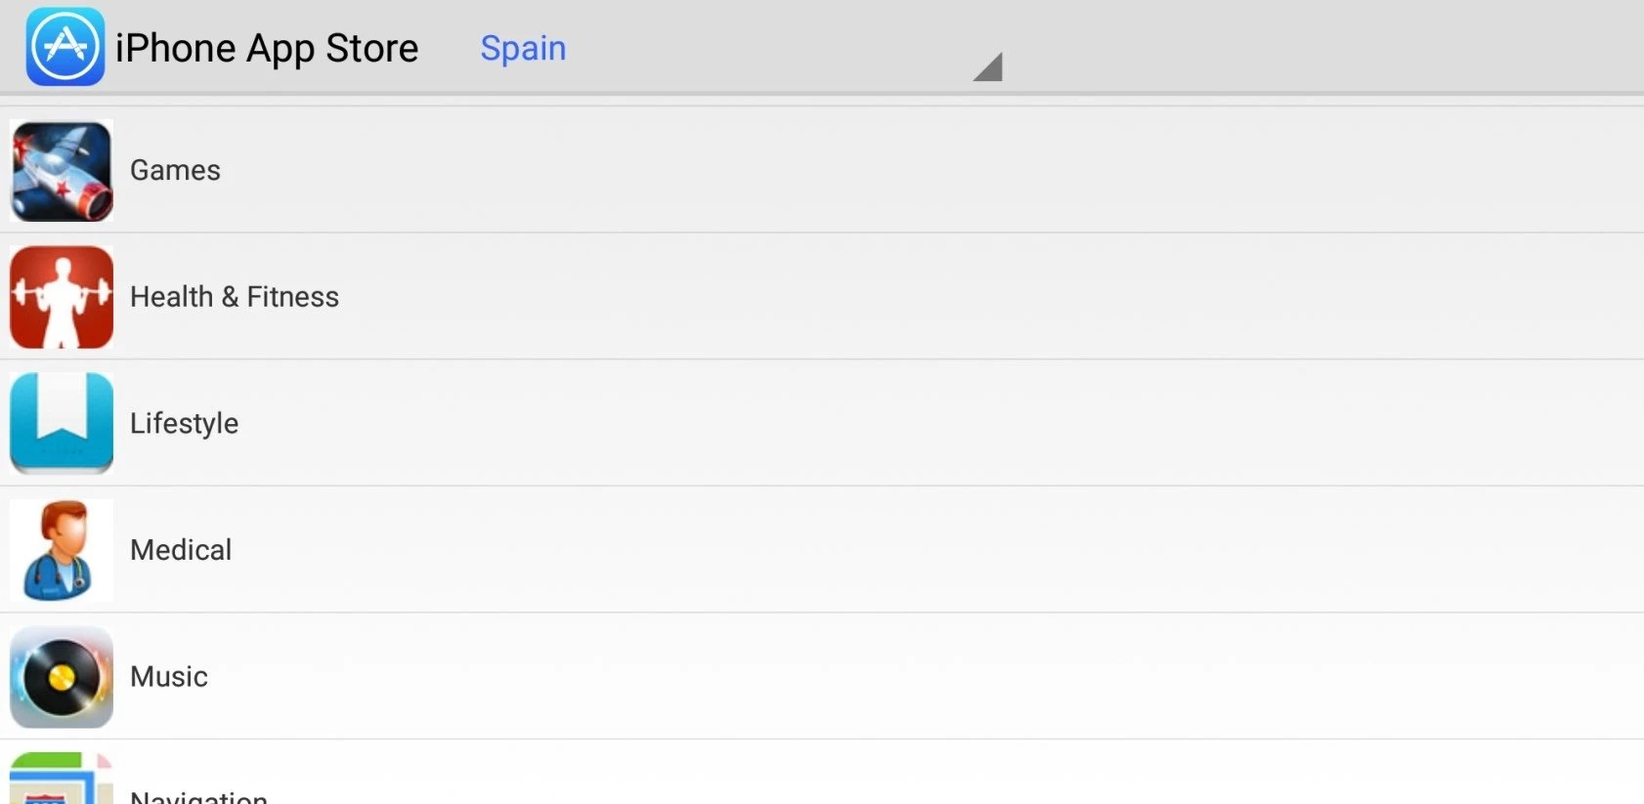The width and height of the screenshot is (1644, 804).
Task: Open the Navigation map icon
Action: [62, 782]
